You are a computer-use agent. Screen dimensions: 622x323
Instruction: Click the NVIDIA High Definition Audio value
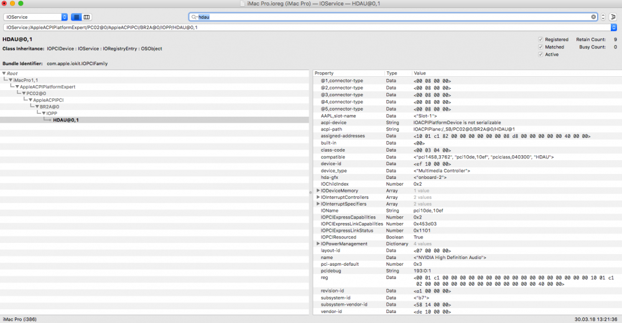[x=450, y=258]
